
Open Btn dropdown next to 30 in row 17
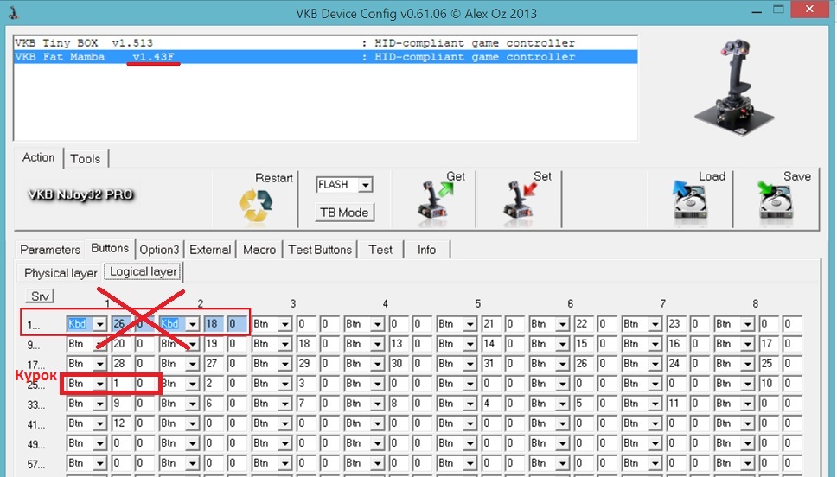click(x=377, y=364)
